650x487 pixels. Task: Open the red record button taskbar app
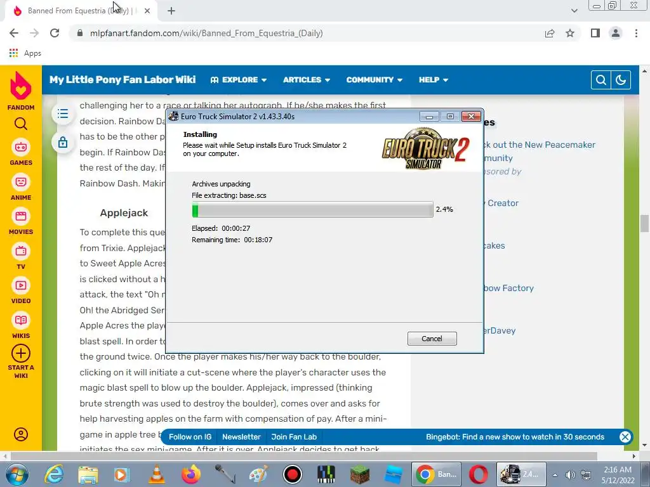point(292,474)
